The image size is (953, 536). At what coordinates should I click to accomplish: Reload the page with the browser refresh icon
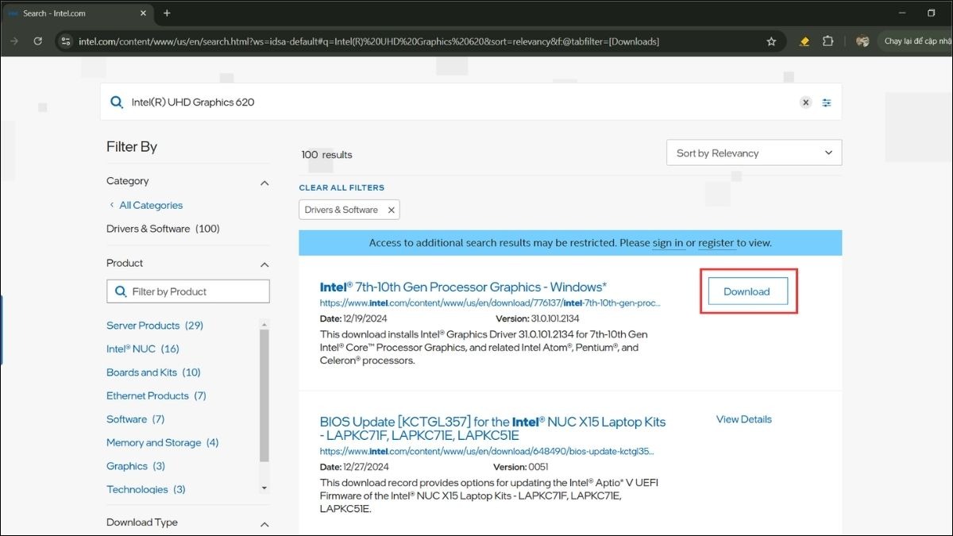pos(37,41)
